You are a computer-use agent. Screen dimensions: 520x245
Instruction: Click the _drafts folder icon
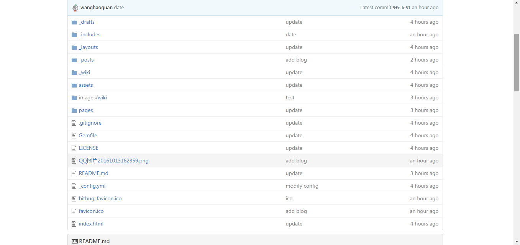74,22
